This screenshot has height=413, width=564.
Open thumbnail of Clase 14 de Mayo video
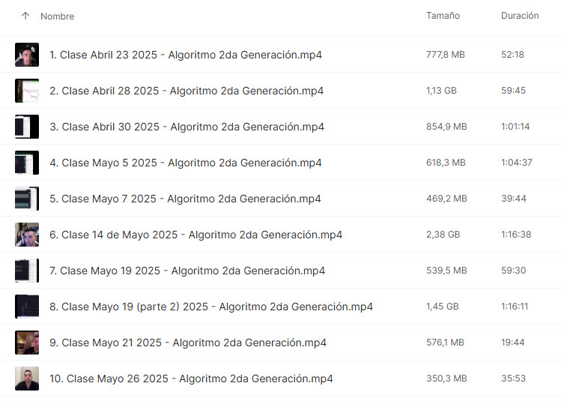point(27,235)
